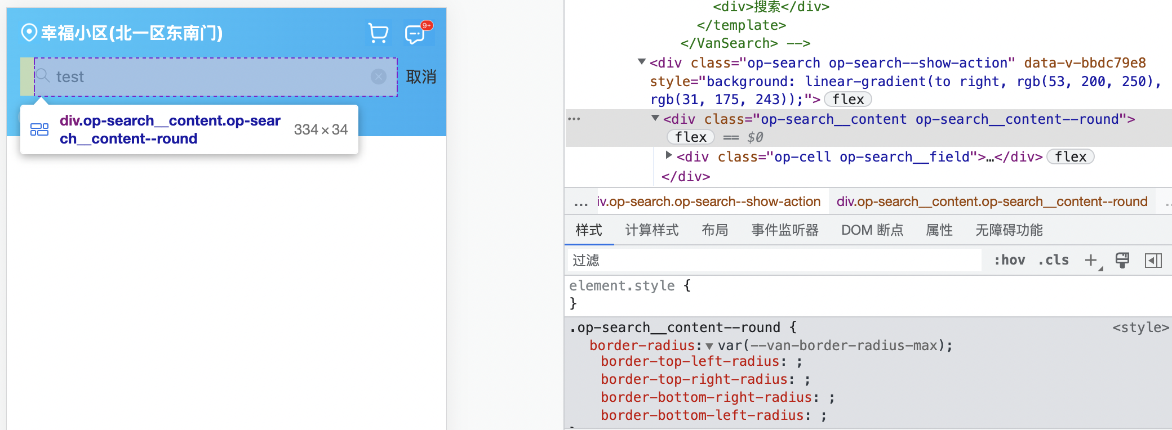Switch to the 属性 tab
Image resolution: width=1172 pixels, height=430 pixels.
tap(939, 230)
